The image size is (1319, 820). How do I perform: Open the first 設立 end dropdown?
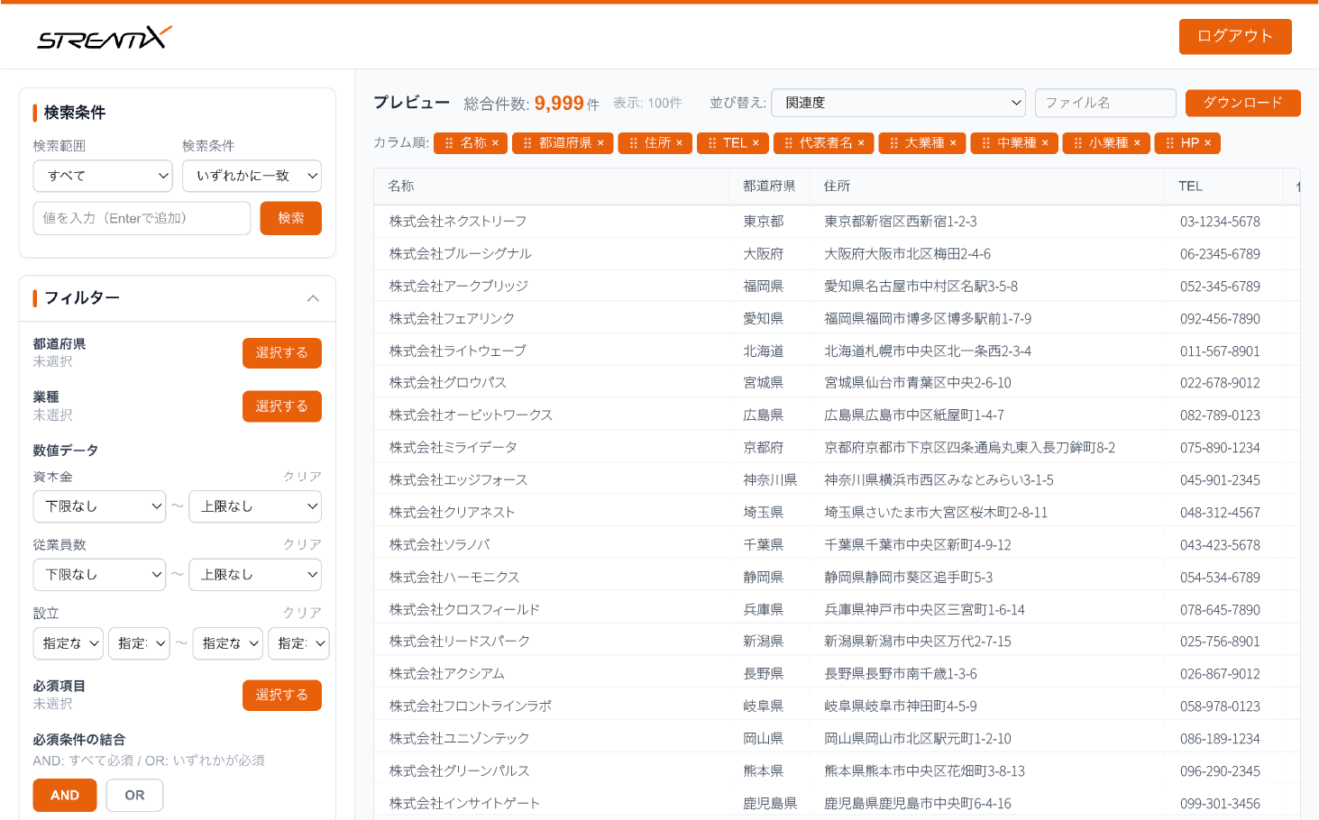pos(227,643)
